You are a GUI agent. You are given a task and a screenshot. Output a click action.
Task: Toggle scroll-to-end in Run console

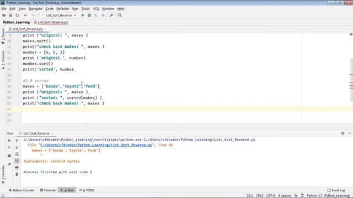[x=17, y=161]
